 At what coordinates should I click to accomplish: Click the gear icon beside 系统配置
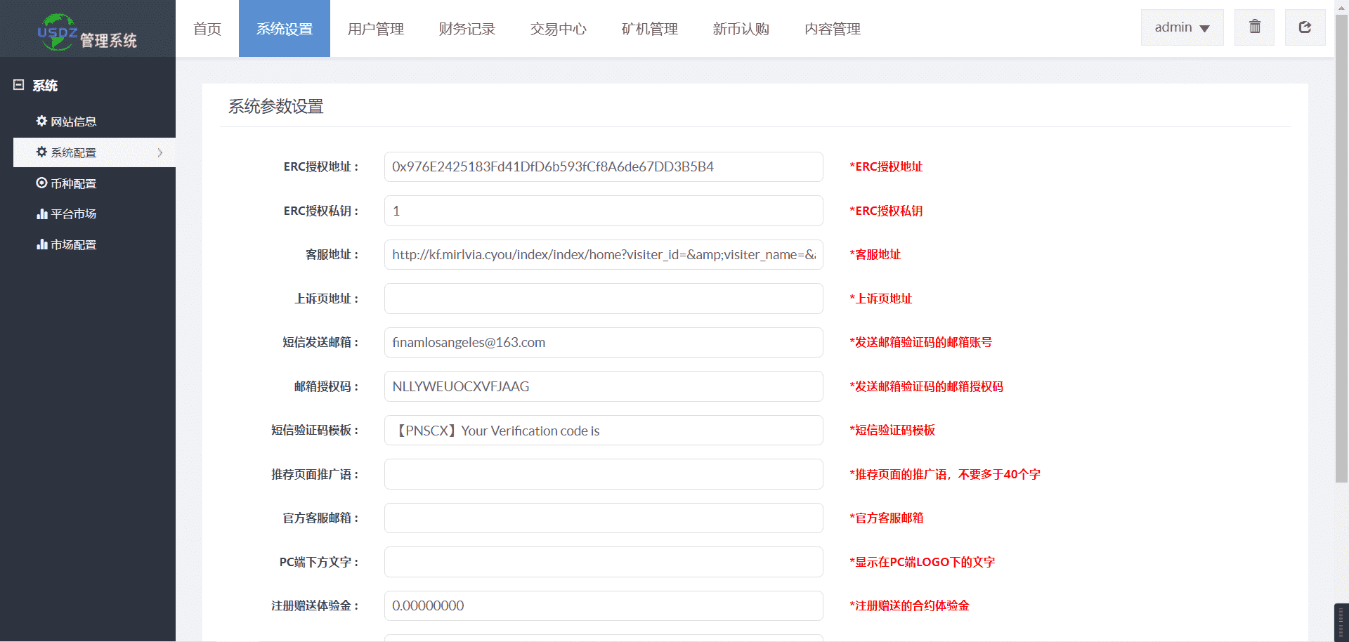click(x=41, y=152)
